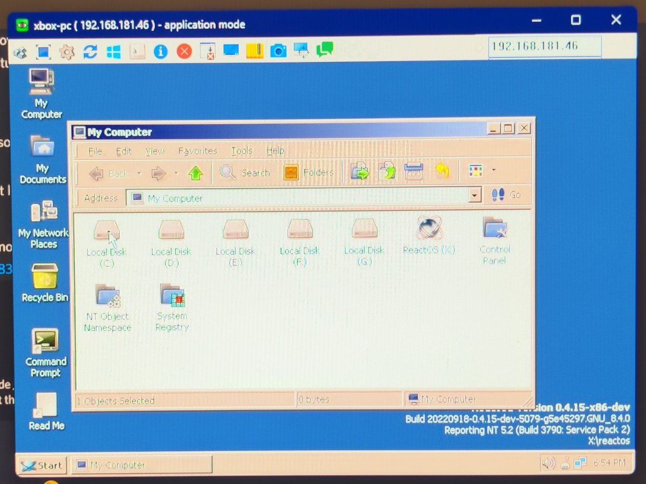Click the safely remove hardware tray icon
The image size is (646, 484).
[565, 462]
